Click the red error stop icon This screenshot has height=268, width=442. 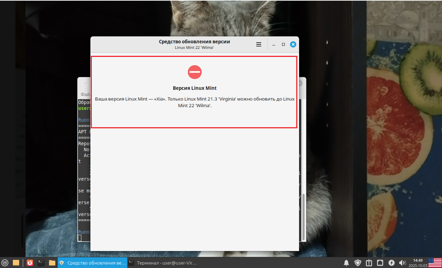click(x=194, y=72)
